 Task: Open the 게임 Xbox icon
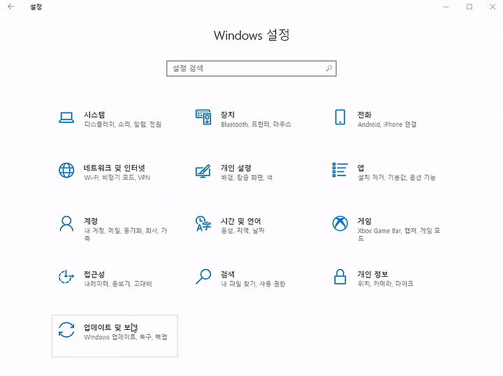[340, 223]
